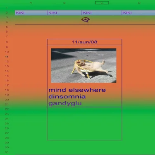Select column D header
The width and height of the screenshot is (155, 155).
(139, 3)
